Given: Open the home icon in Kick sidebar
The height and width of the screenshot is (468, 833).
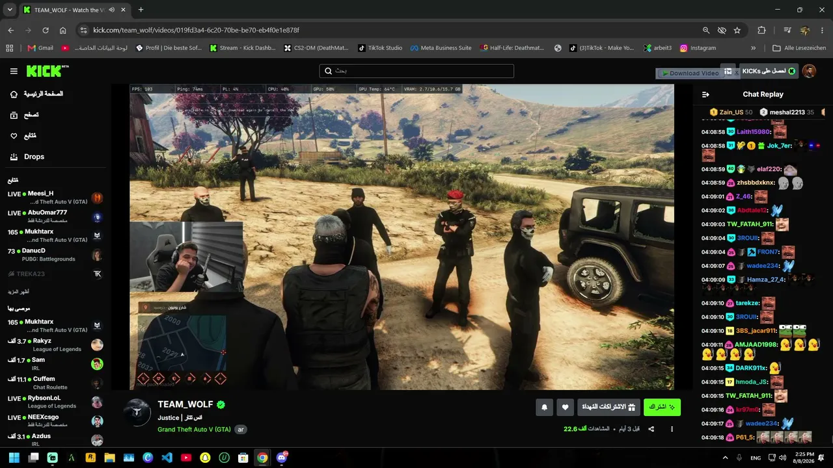Looking at the screenshot, I should point(14,94).
